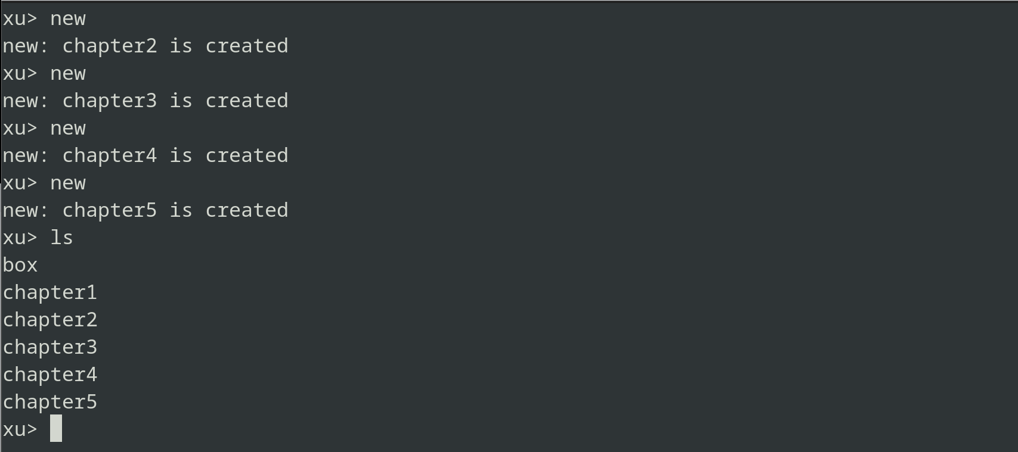
Task: Click the 'new' command above chapter5 message
Action: coord(68,183)
